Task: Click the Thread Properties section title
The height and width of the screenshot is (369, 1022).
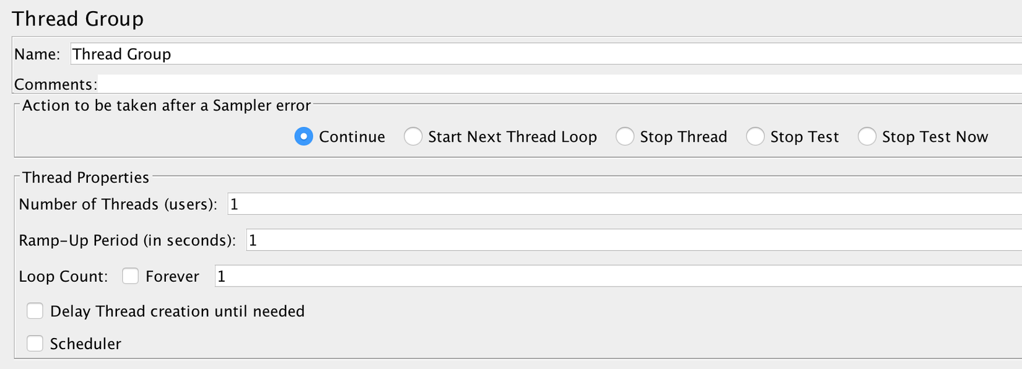Action: (x=85, y=178)
